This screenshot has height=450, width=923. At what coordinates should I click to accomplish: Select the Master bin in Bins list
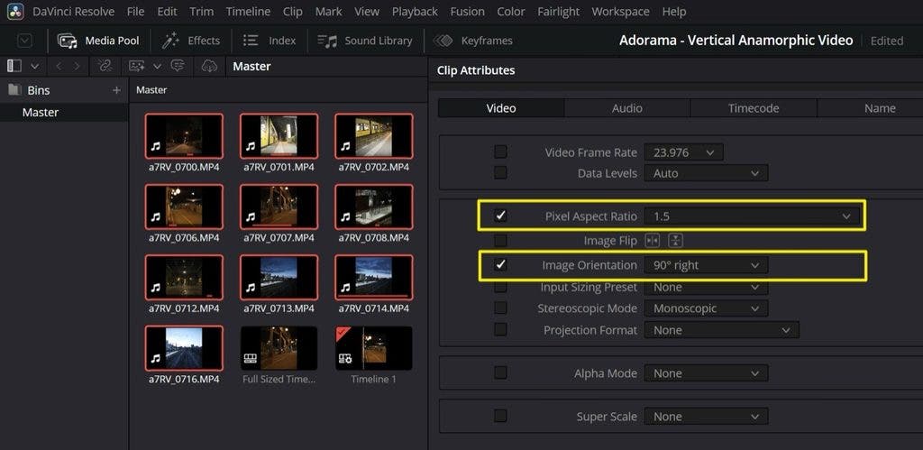tap(64, 112)
